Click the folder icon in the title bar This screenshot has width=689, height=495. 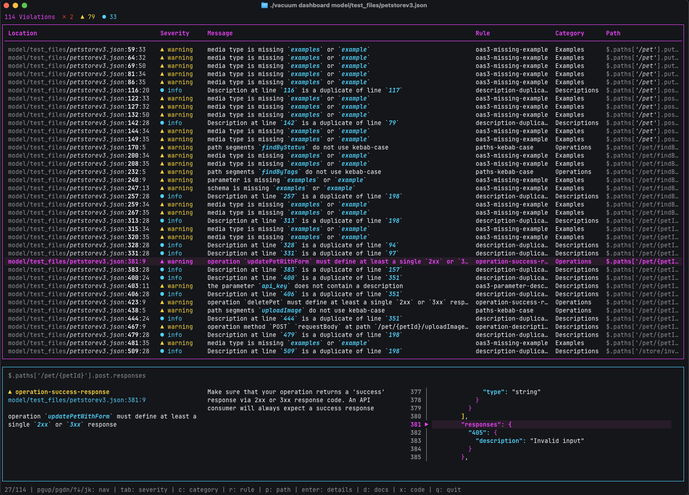[265, 5]
